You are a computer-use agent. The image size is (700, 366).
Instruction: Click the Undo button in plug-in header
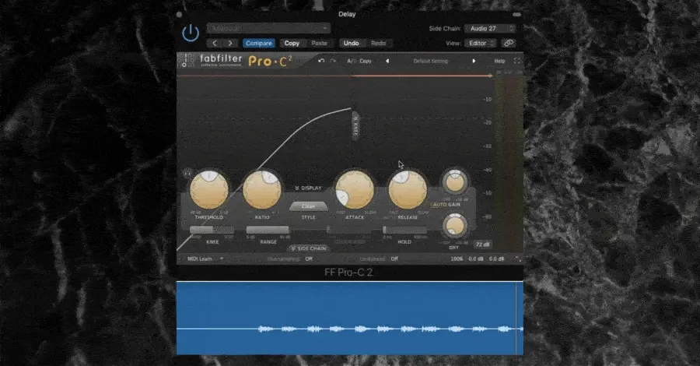351,44
